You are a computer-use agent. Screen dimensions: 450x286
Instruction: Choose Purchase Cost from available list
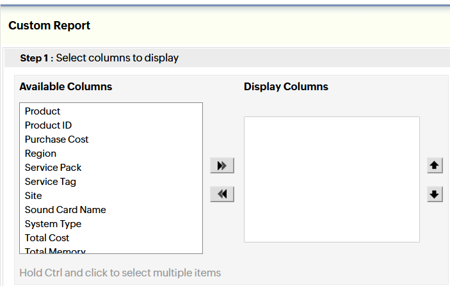(x=56, y=139)
